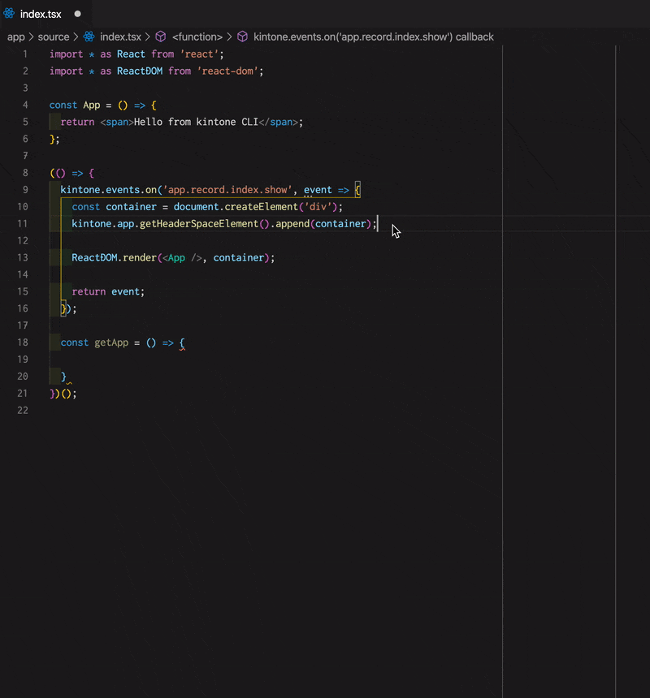This screenshot has height=698, width=650.
Task: Switch to the index.tsx tab
Action: pyautogui.click(x=39, y=13)
